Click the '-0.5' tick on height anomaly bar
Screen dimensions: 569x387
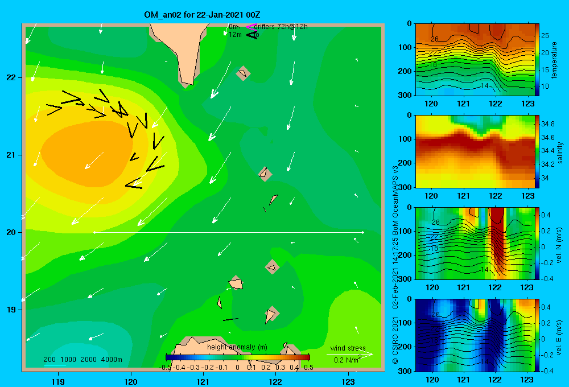(166, 368)
